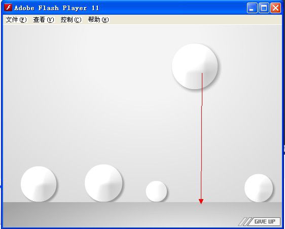Click the smallest white ball
285x229 pixels.
156,191
